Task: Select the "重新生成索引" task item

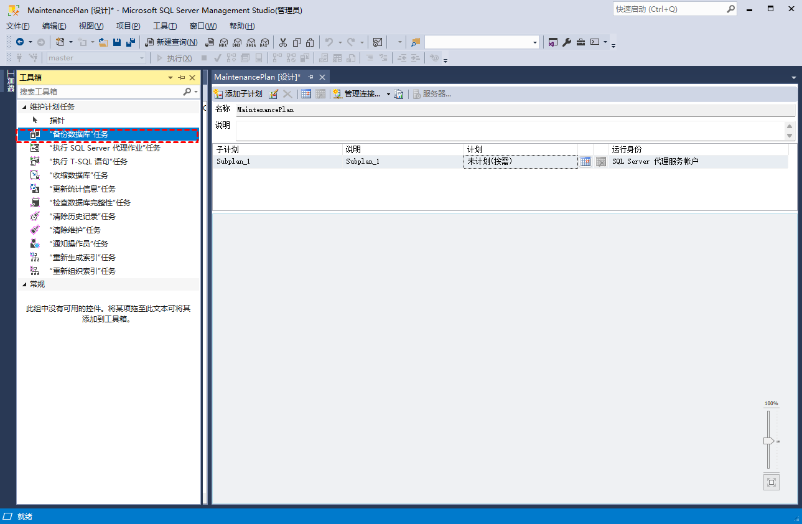Action: click(x=82, y=258)
